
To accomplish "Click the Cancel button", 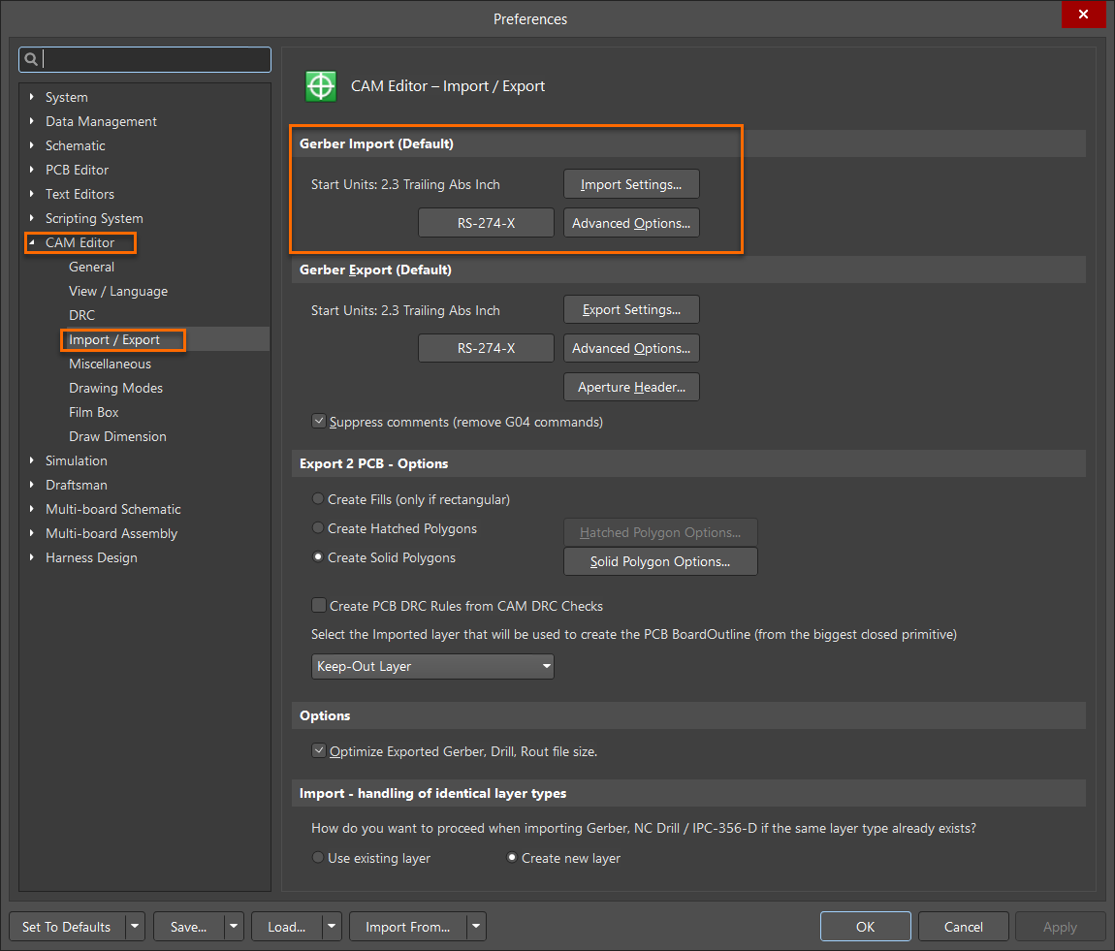I will (x=964, y=927).
